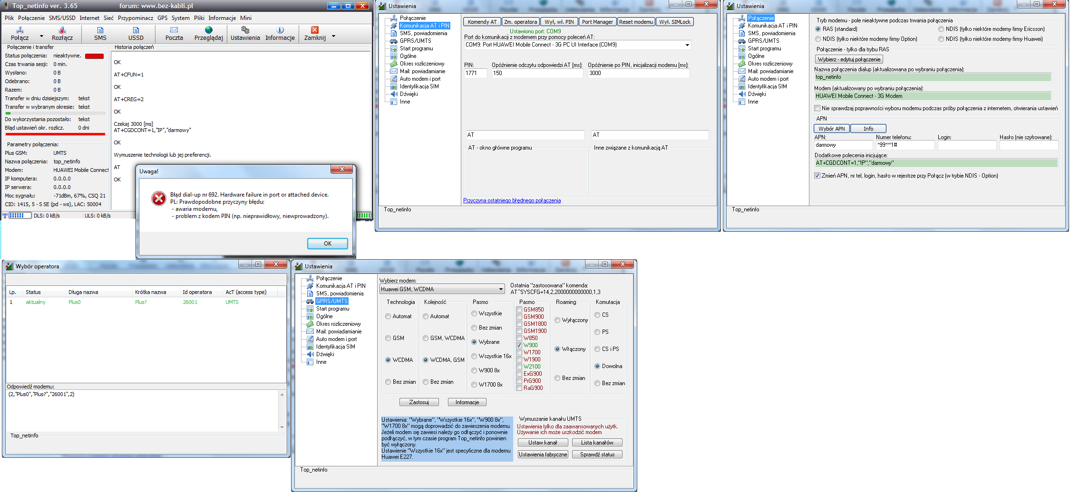
Task: Select the GSM technology radio button
Action: pyautogui.click(x=388, y=338)
